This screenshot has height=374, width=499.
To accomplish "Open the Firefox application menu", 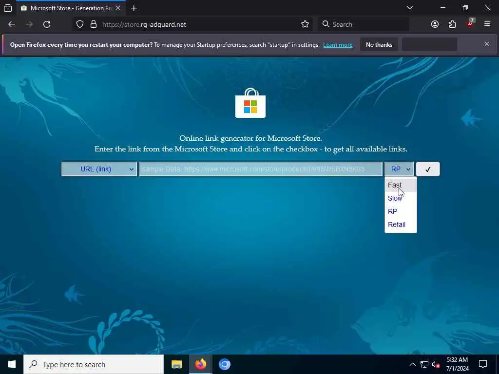I will tap(487, 24).
